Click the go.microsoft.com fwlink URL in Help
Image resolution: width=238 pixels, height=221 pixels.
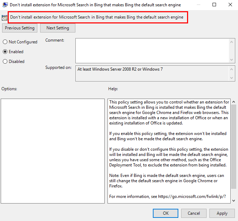pos(192,197)
